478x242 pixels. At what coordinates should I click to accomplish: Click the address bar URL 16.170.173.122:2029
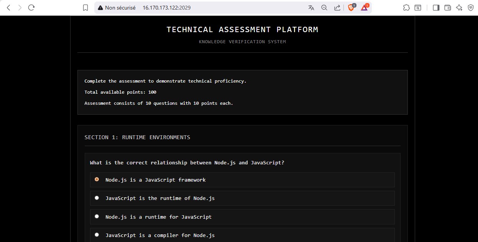click(167, 8)
